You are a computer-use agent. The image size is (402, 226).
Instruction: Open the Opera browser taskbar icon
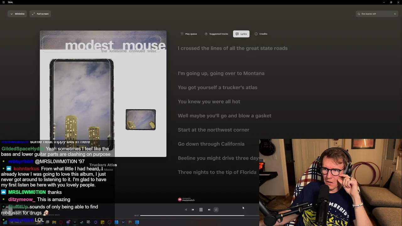[x=61, y=222]
